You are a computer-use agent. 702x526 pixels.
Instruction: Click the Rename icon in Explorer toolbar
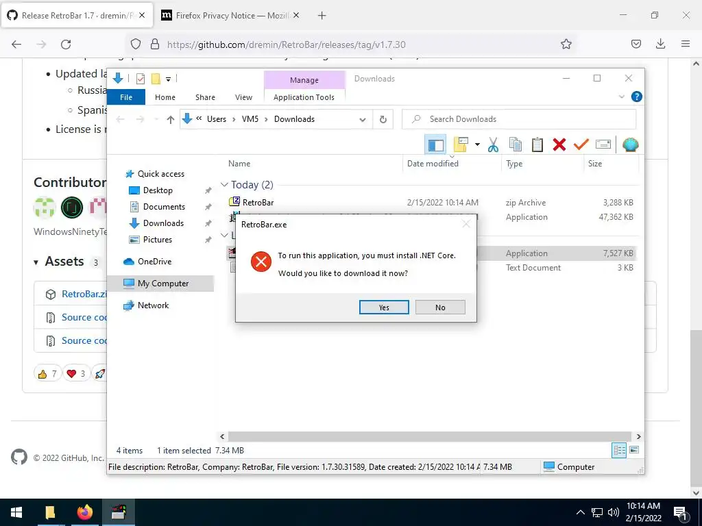click(603, 145)
